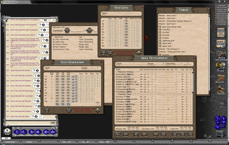Click the Skill Development list scrollbar
This screenshot has width=229, height=145.
[x=193, y=83]
